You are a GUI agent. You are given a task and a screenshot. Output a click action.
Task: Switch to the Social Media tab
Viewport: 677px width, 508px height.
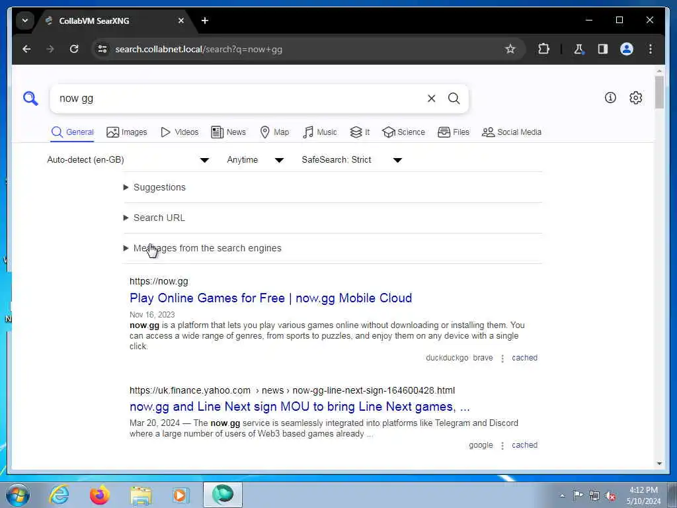pyautogui.click(x=512, y=132)
